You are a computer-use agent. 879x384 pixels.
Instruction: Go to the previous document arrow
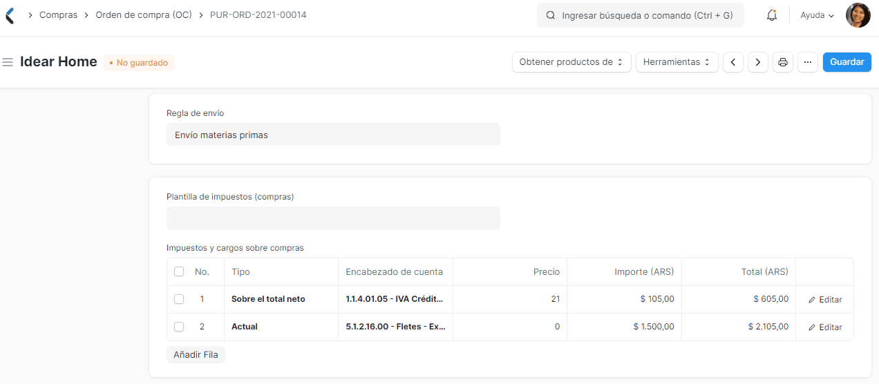click(732, 62)
